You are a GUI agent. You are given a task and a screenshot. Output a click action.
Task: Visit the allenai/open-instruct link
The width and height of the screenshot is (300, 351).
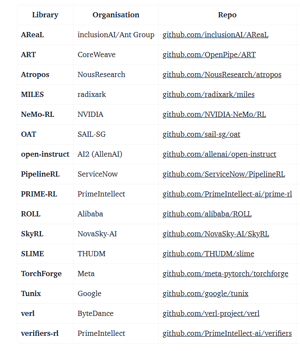(219, 155)
